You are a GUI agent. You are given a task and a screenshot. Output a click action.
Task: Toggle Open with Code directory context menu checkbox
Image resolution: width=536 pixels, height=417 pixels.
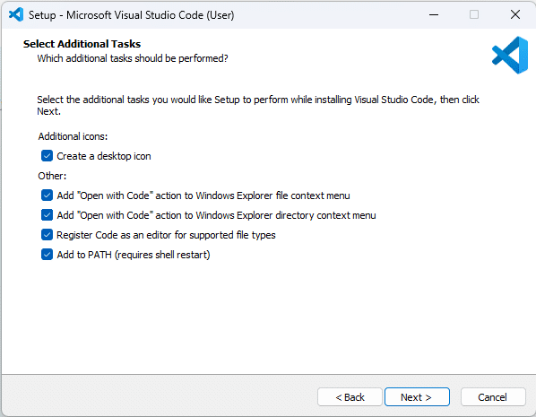coord(47,215)
